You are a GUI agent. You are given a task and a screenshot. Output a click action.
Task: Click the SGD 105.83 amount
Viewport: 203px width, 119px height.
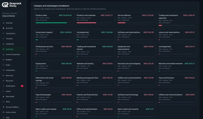coord(149,95)
